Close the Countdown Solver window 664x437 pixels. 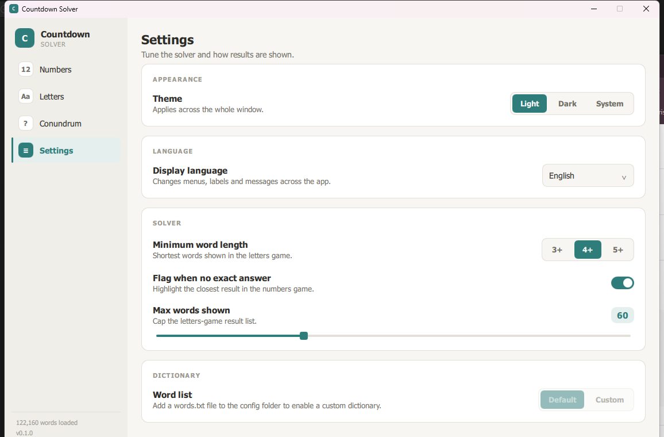point(646,9)
